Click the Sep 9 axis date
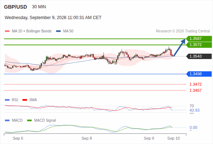 point(149,139)
